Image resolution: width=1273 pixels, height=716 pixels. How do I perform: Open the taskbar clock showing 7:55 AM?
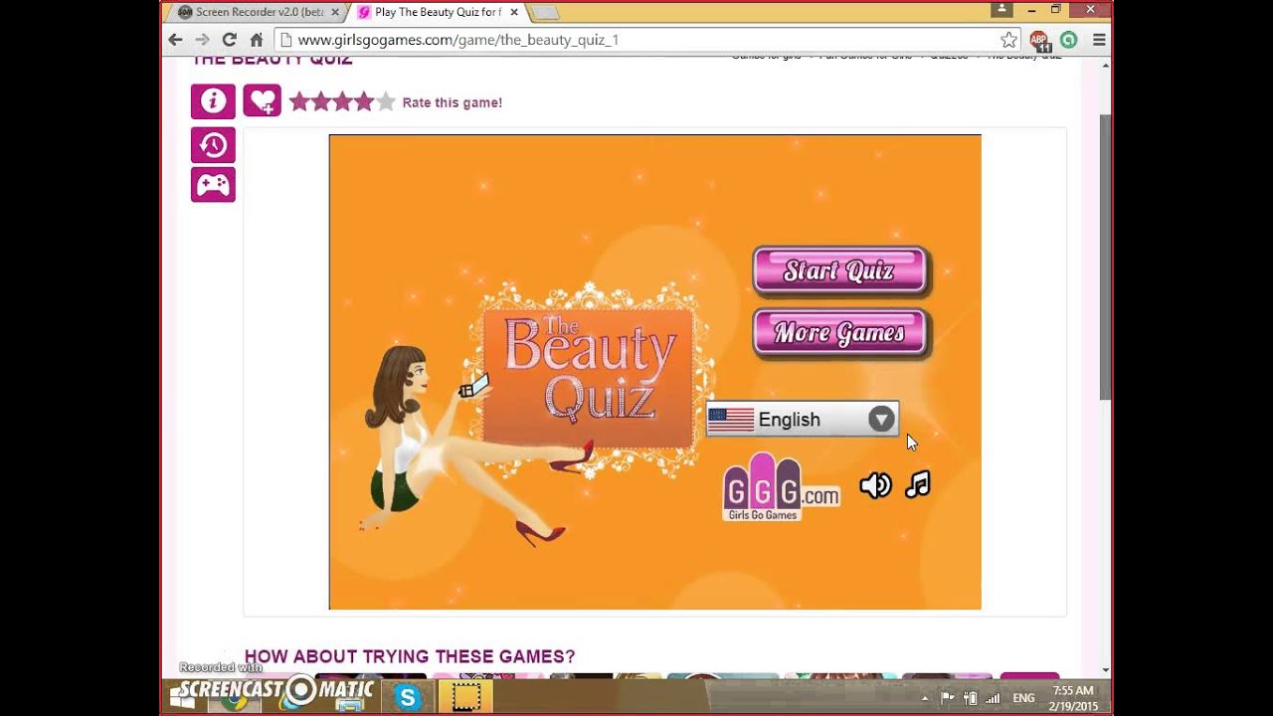1073,698
